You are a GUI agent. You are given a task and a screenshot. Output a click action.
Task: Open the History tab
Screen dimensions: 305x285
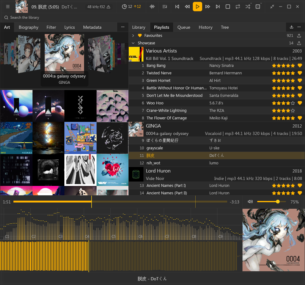(x=205, y=27)
